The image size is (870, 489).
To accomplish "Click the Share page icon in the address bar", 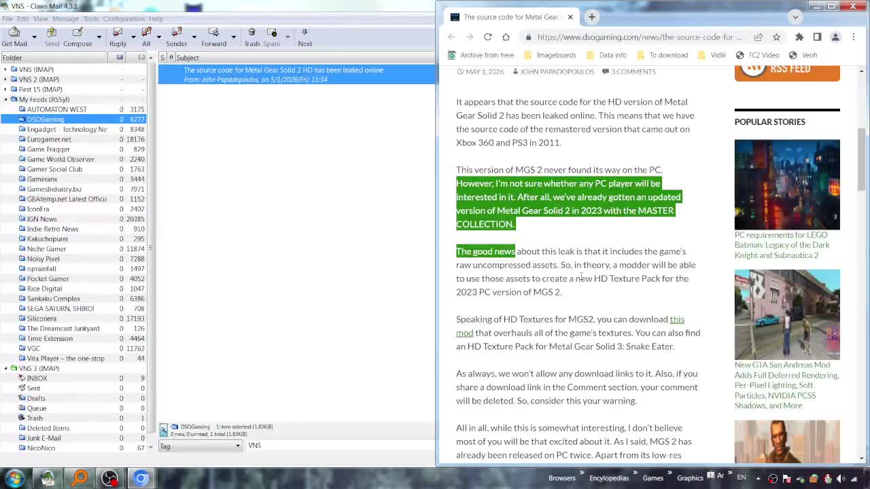I will coord(758,37).
